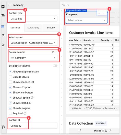This screenshot has height=135, width=121.
Task: Click the Customer Invoice Line Items title
Action: click(91, 33)
